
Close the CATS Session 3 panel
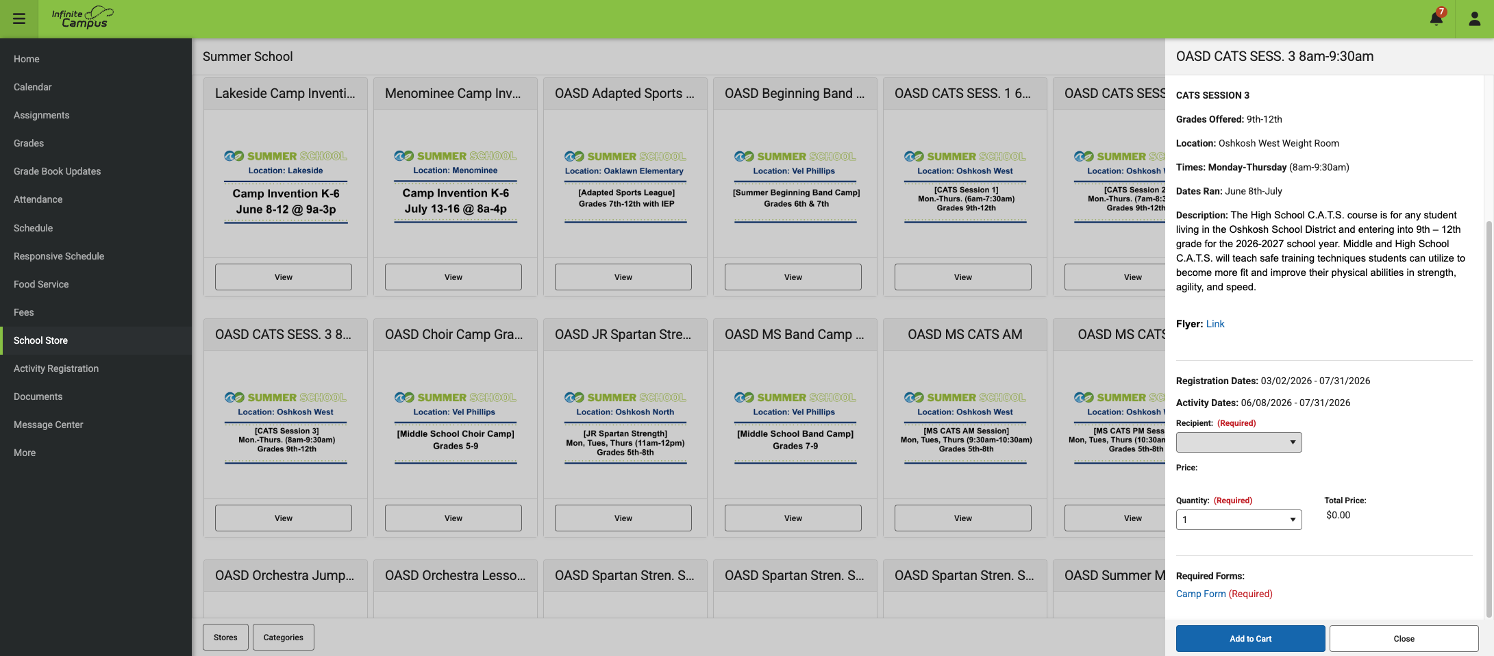click(x=1404, y=638)
